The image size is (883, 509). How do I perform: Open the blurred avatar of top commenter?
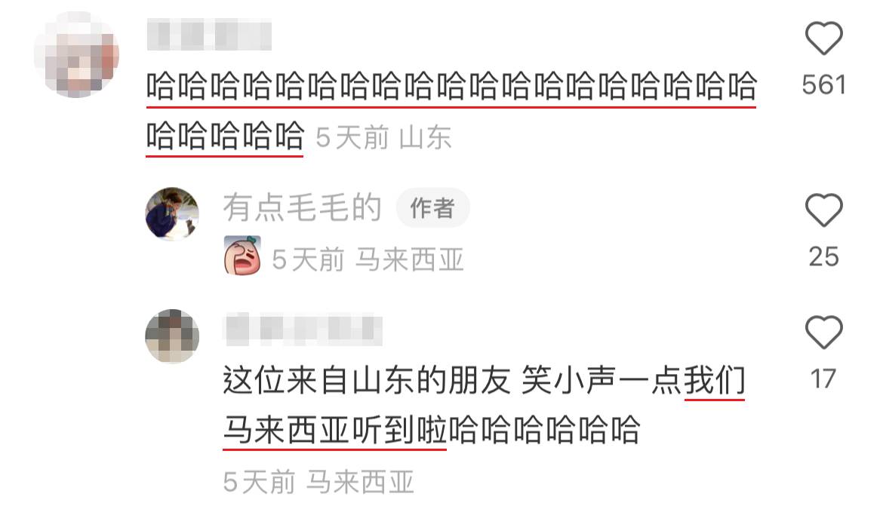(76, 54)
